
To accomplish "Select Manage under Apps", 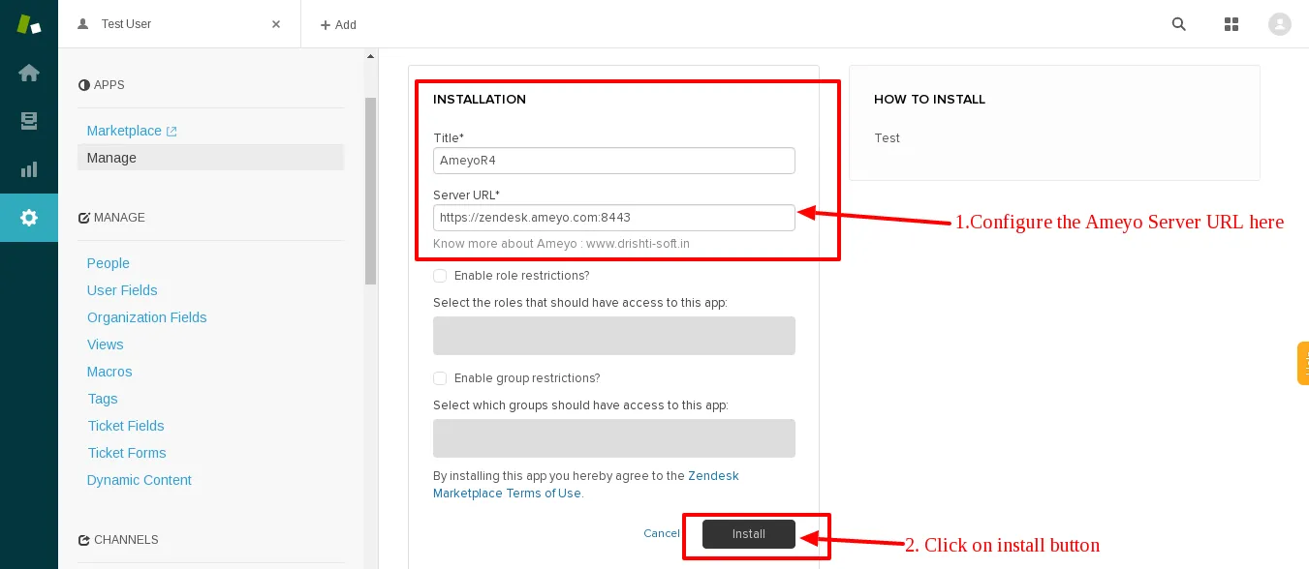I will click(x=210, y=158).
